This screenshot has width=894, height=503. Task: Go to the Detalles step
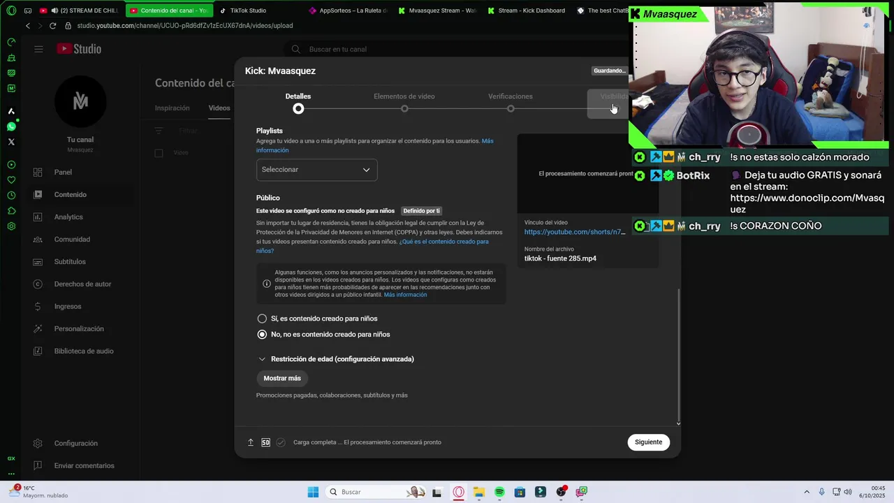pos(298,103)
